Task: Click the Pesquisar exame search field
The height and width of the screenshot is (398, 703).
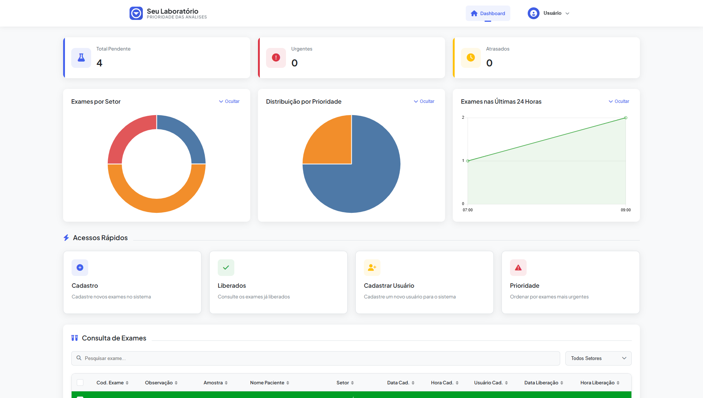Action: coord(316,358)
